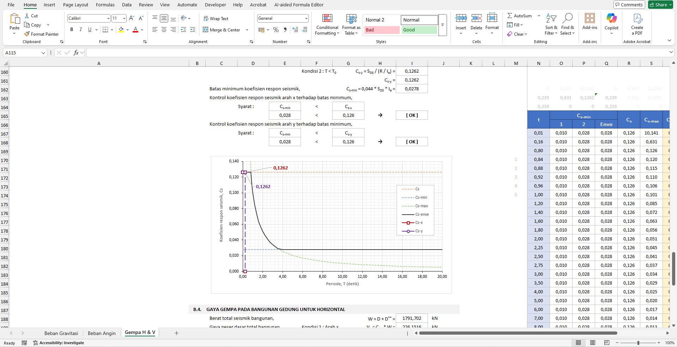Toggle Bold formatting
Viewport: 677px width, 347px height.
point(72,30)
